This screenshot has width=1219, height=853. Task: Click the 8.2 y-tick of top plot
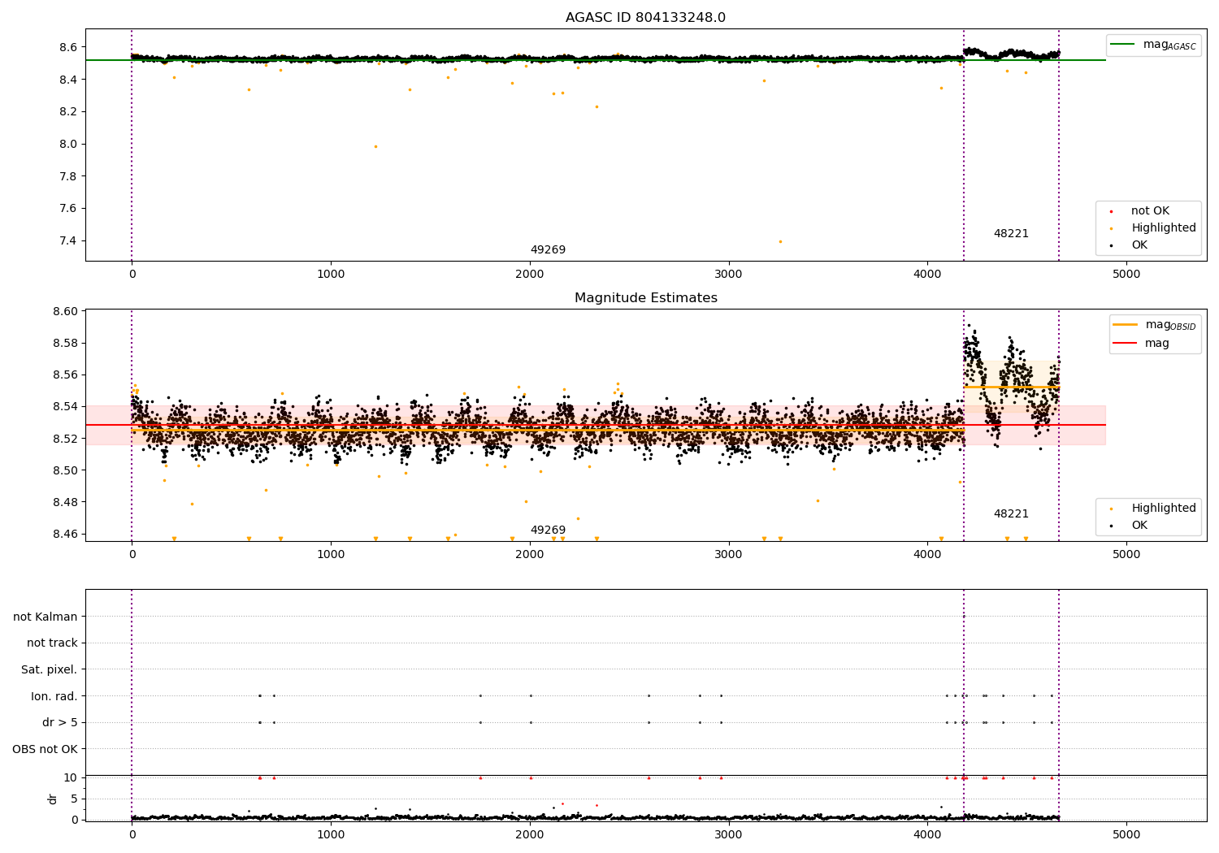(67, 111)
